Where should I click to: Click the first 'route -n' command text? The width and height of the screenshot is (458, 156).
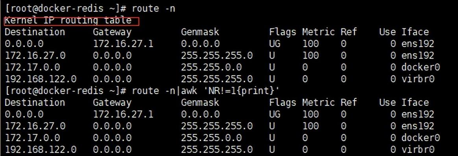[153, 9]
